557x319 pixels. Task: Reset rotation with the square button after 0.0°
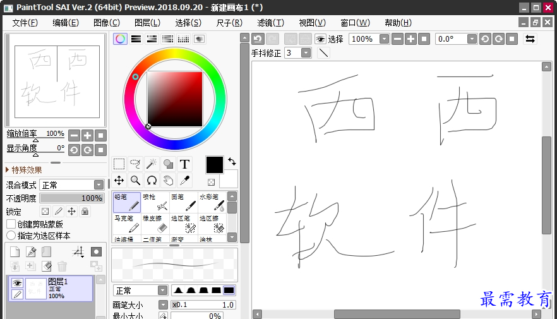[512, 39]
